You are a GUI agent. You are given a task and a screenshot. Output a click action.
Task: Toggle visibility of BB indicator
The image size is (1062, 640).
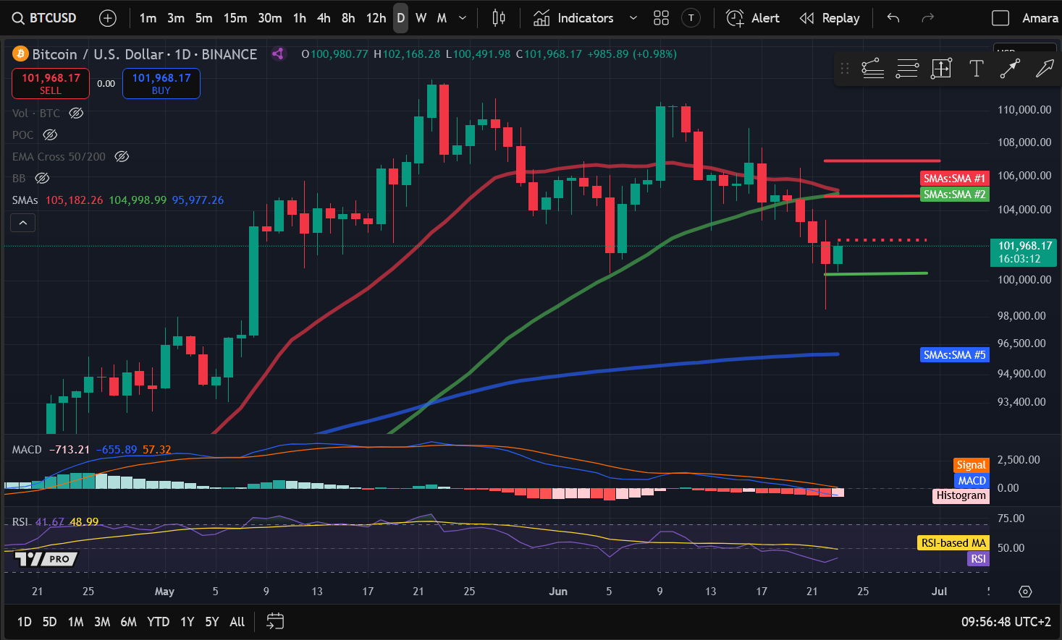[x=42, y=178]
